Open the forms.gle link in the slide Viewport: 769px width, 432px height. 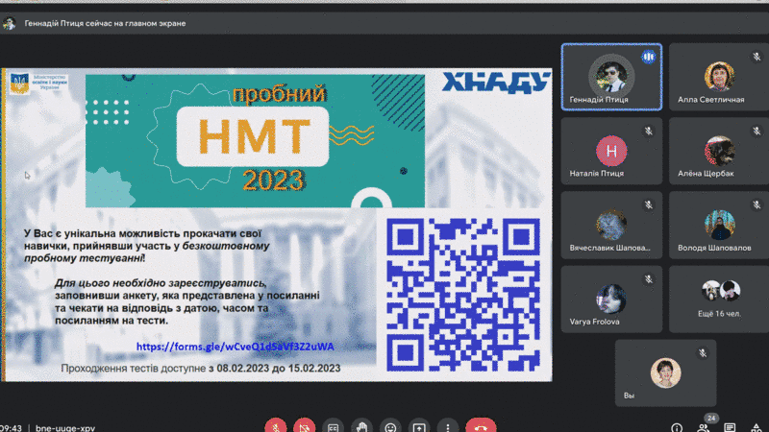pyautogui.click(x=235, y=347)
